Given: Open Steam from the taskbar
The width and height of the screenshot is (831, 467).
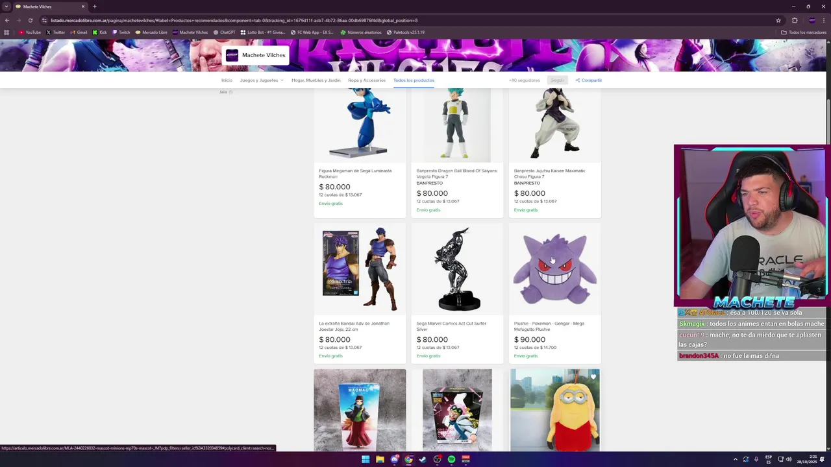Looking at the screenshot, I should coord(423,459).
